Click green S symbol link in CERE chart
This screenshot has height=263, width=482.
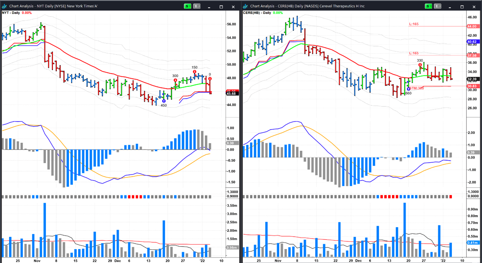pyautogui.click(x=428, y=6)
